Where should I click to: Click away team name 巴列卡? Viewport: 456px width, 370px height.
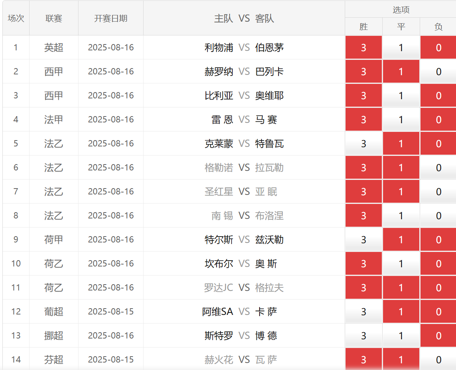tap(269, 71)
